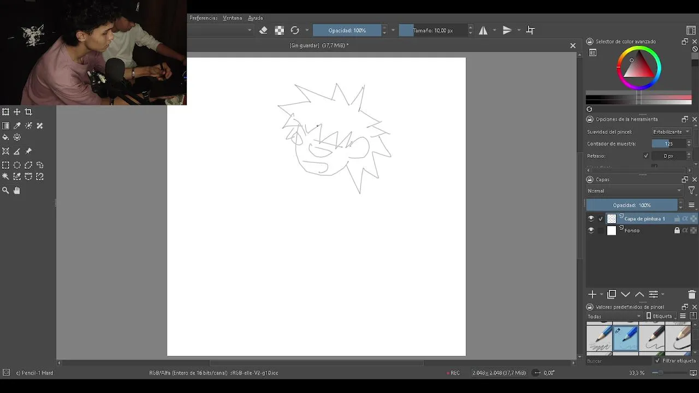This screenshot has width=699, height=393.
Task: Open the Ventana menu
Action: [x=233, y=18]
